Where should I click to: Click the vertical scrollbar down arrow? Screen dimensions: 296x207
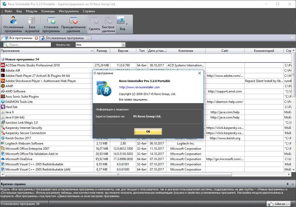click(x=293, y=170)
